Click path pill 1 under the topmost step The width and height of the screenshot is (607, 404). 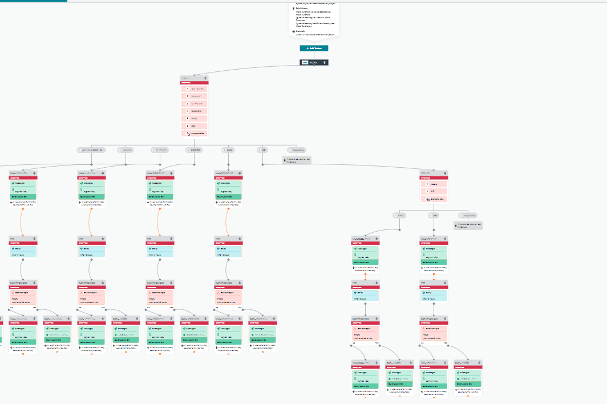91,150
